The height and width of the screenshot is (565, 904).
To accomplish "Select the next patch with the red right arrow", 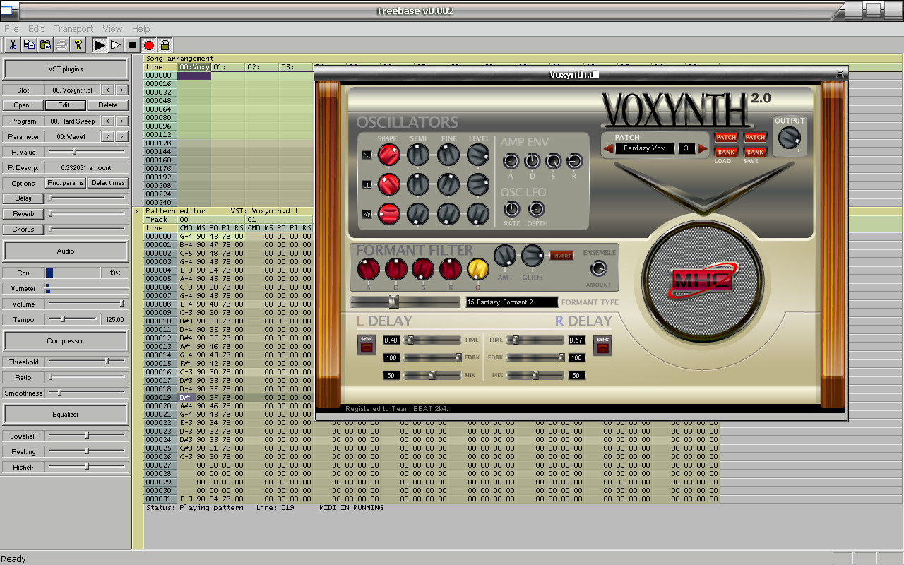I will (702, 148).
